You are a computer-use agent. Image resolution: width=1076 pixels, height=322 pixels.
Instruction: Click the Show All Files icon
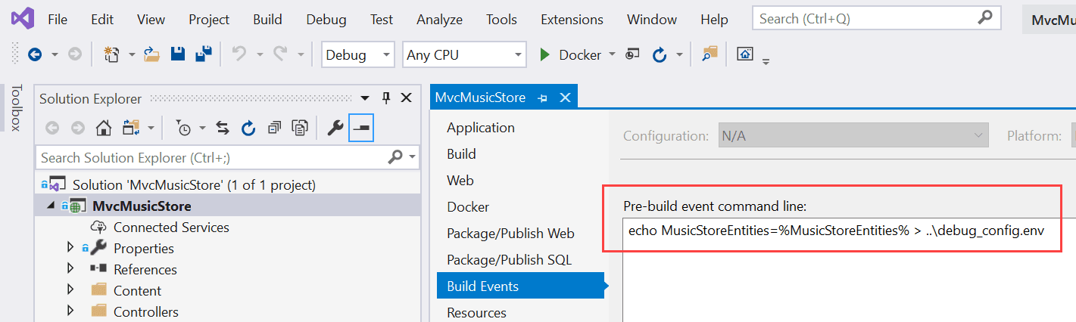pyautogui.click(x=301, y=128)
